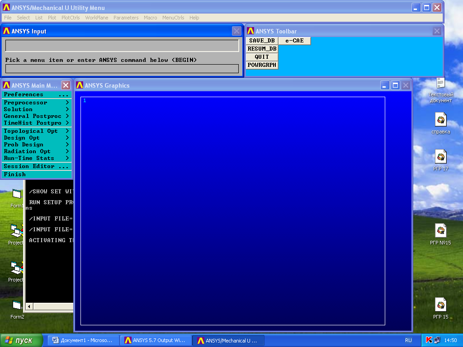Switch to Документ1 Microsoft Word taskbar item

(84, 341)
